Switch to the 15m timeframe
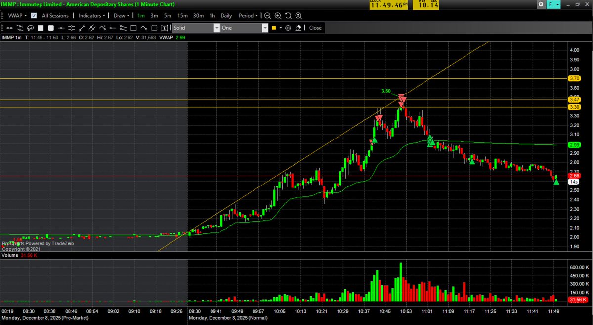Image resolution: width=593 pixels, height=325 pixels. (182, 15)
